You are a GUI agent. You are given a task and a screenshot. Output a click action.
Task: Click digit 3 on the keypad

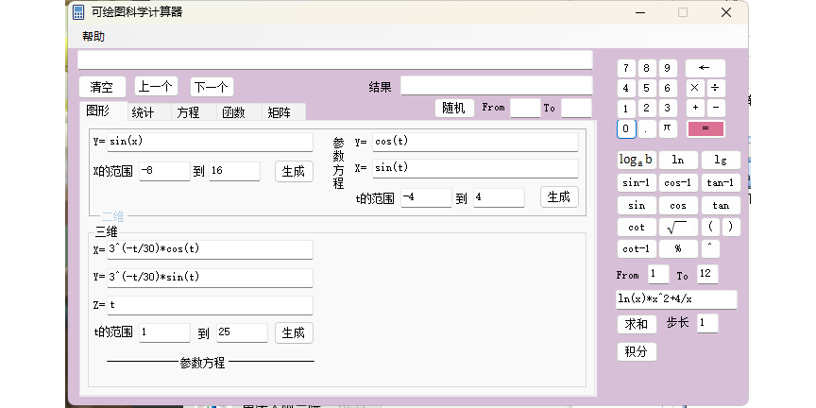click(x=668, y=109)
